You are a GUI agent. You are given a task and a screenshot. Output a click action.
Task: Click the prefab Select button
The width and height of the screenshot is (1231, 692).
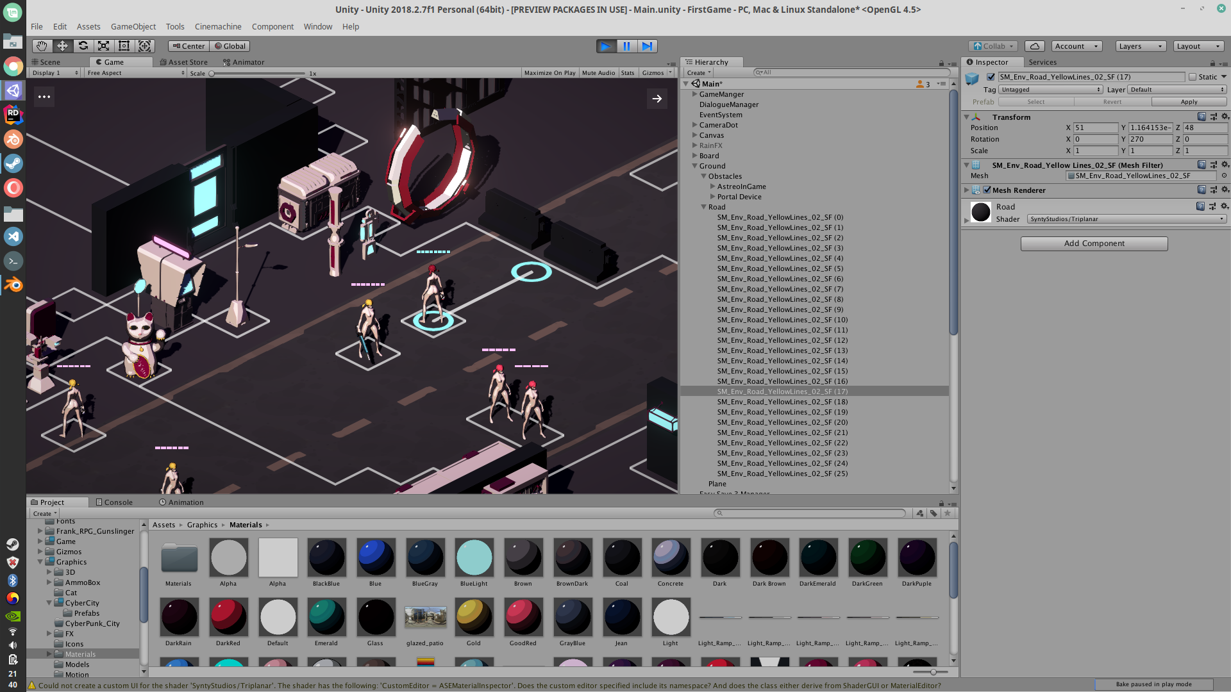[1035, 102]
